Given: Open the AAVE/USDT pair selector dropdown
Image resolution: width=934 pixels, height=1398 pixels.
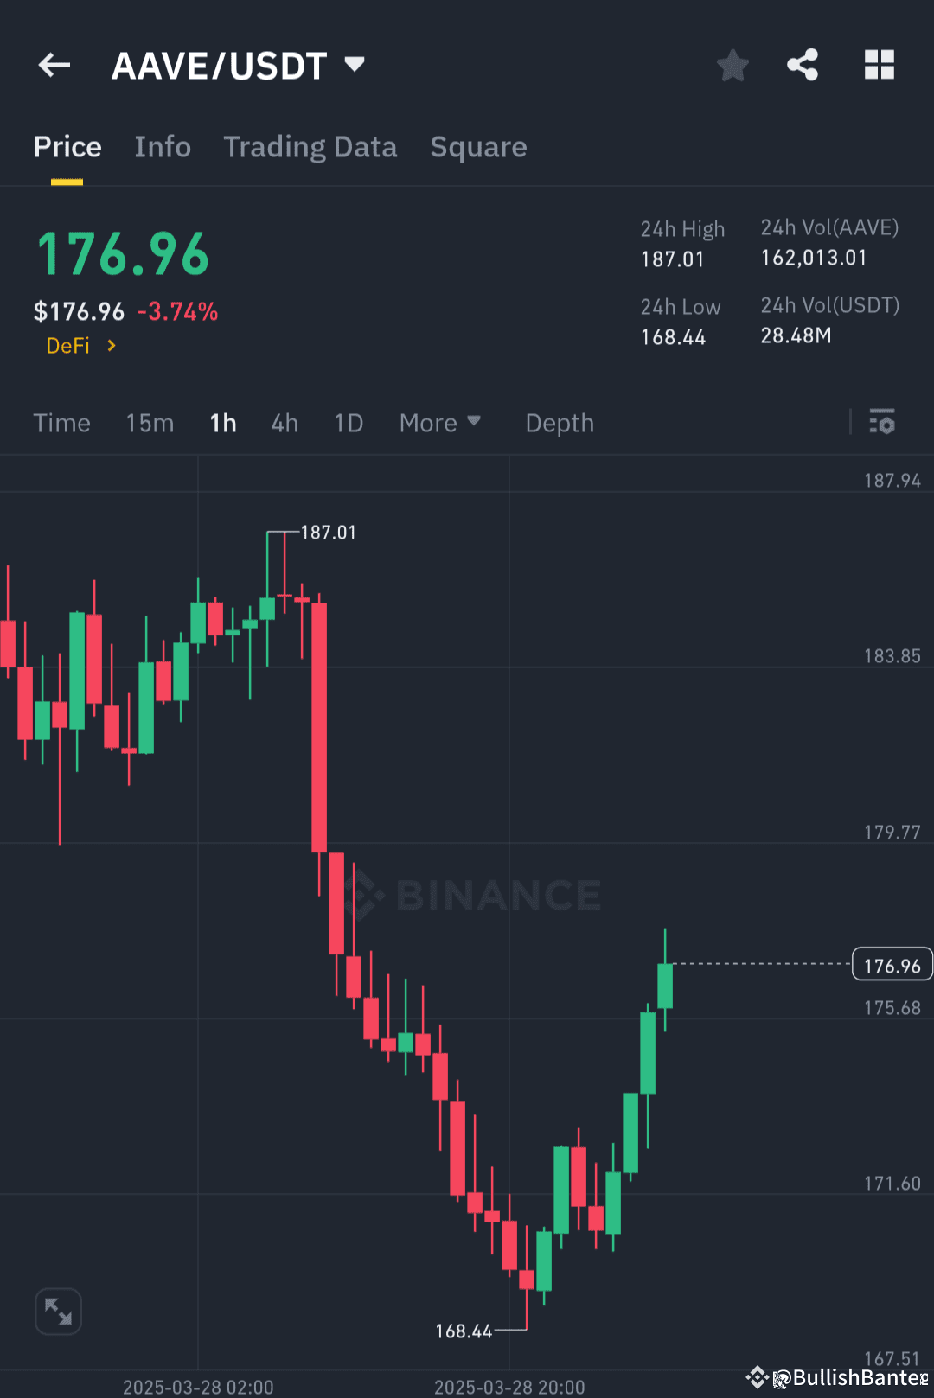Looking at the screenshot, I should [354, 63].
